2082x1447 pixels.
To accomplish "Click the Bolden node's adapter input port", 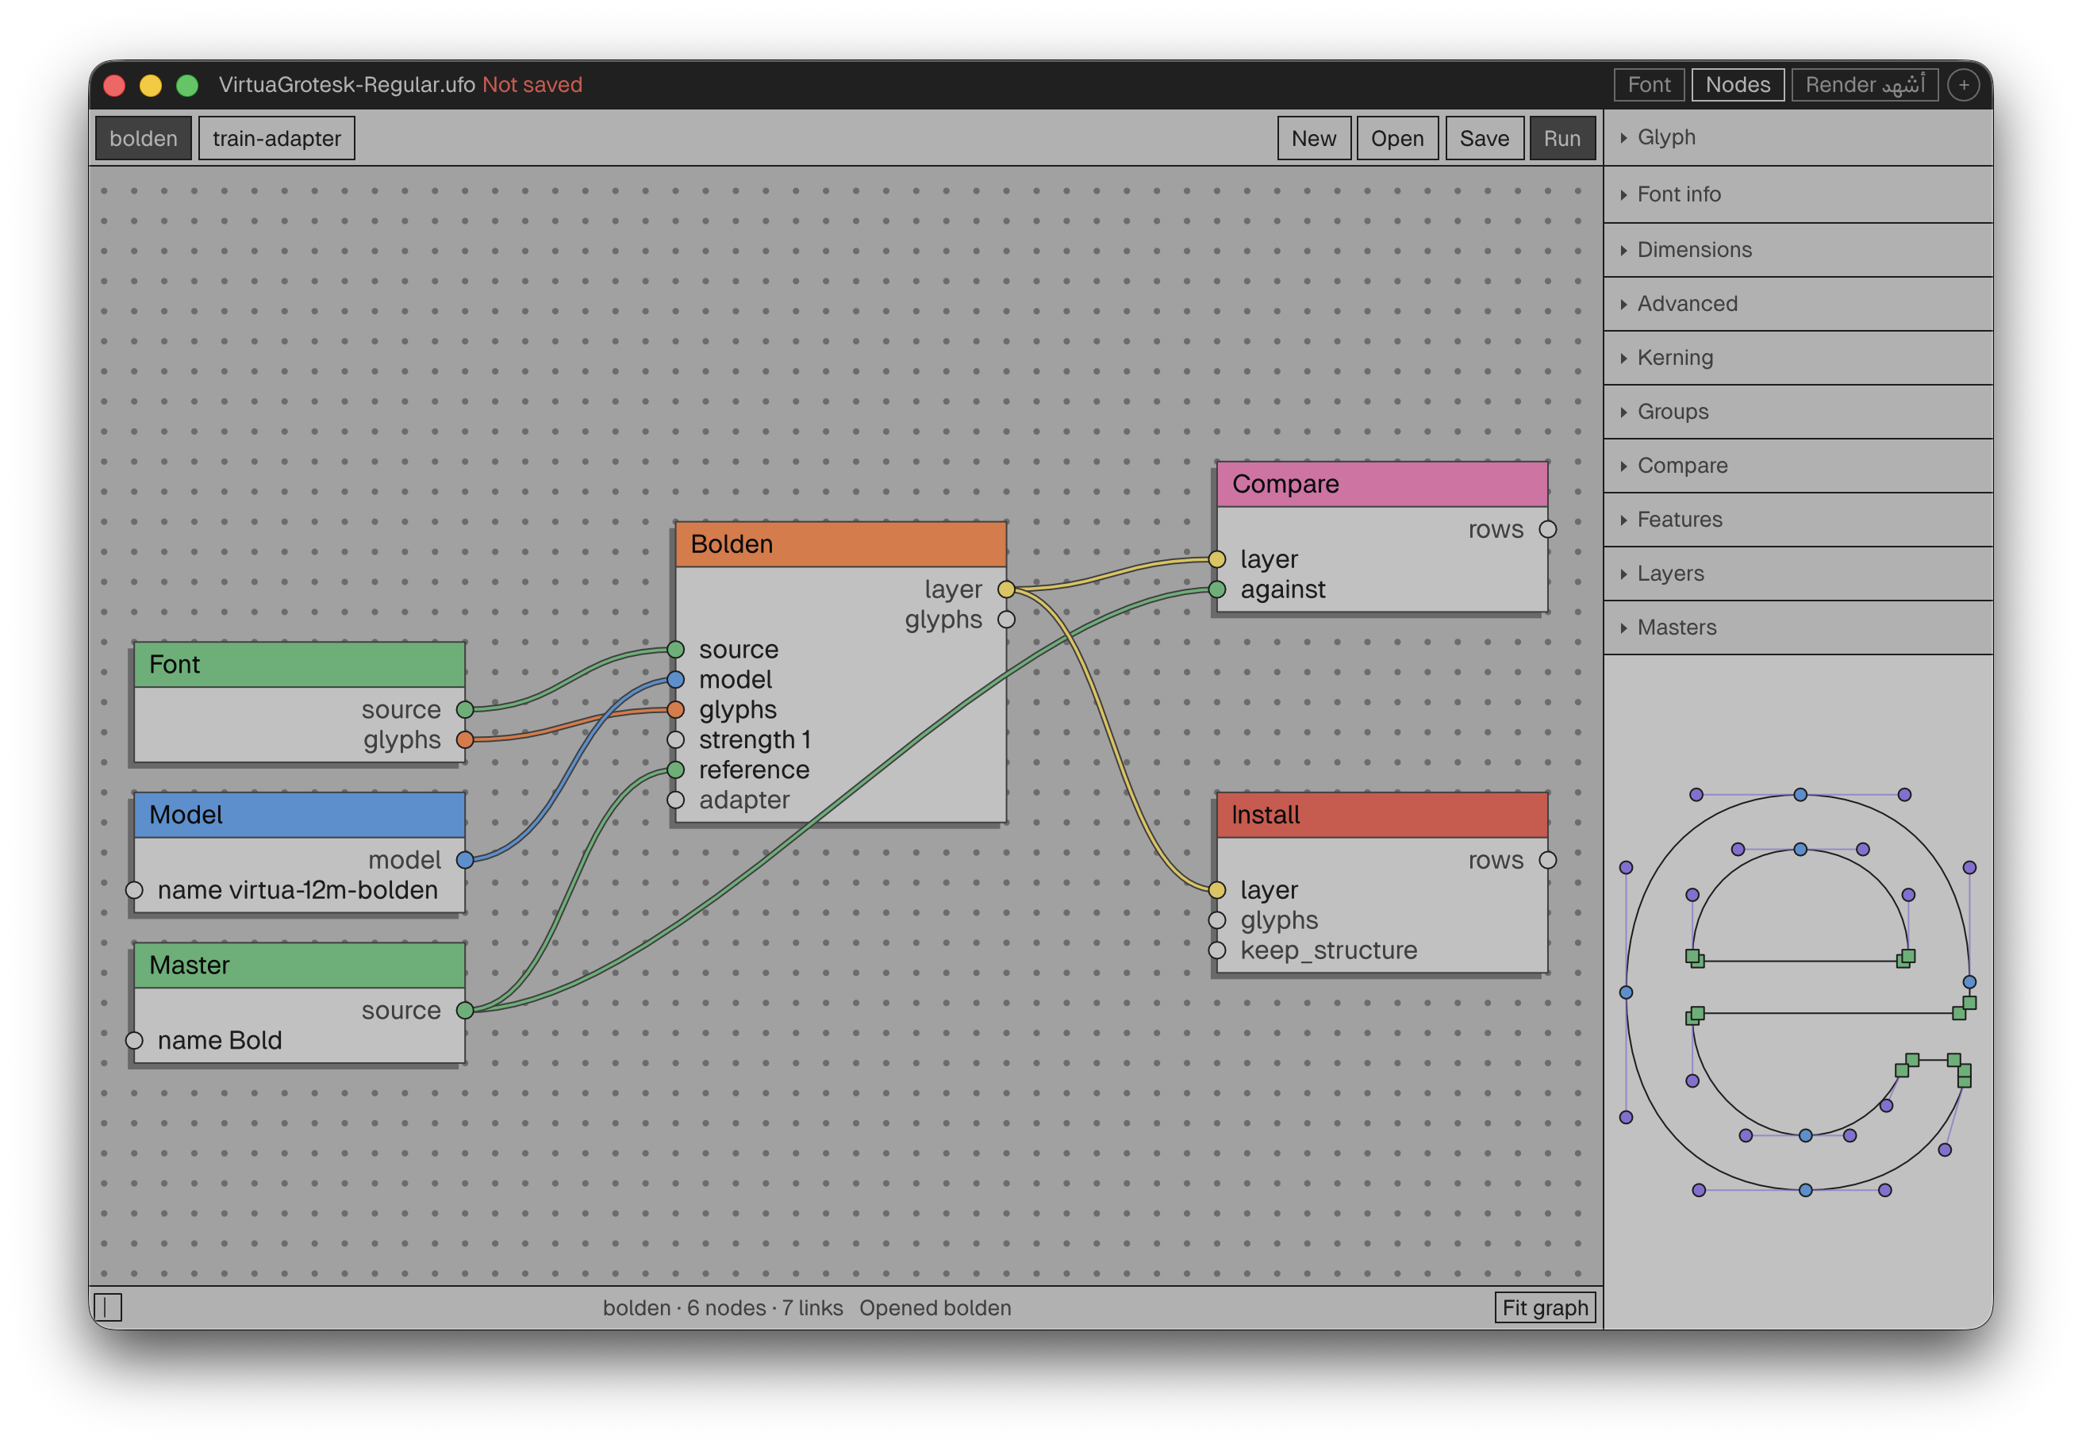I will pyautogui.click(x=675, y=800).
